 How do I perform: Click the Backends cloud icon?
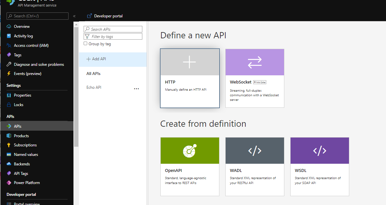[9, 164]
